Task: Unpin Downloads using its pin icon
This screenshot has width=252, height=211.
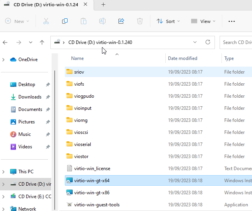Action: point(48,97)
